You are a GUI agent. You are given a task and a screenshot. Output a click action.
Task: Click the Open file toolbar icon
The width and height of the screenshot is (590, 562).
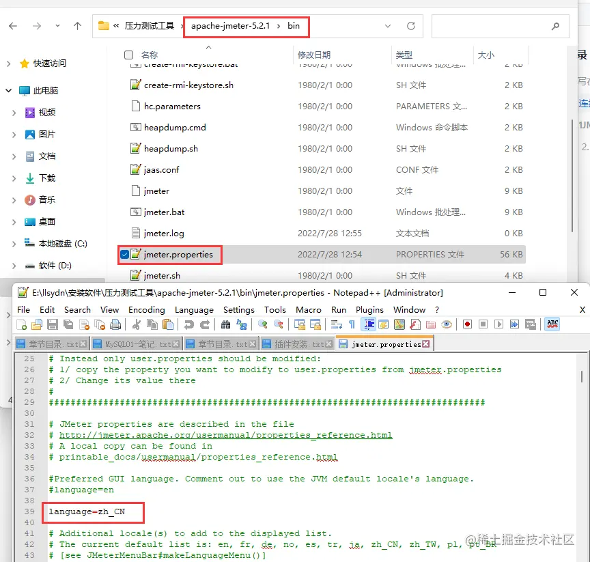tap(37, 324)
